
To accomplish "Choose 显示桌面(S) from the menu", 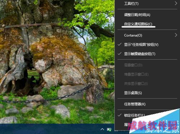I will (x=147, y=93).
